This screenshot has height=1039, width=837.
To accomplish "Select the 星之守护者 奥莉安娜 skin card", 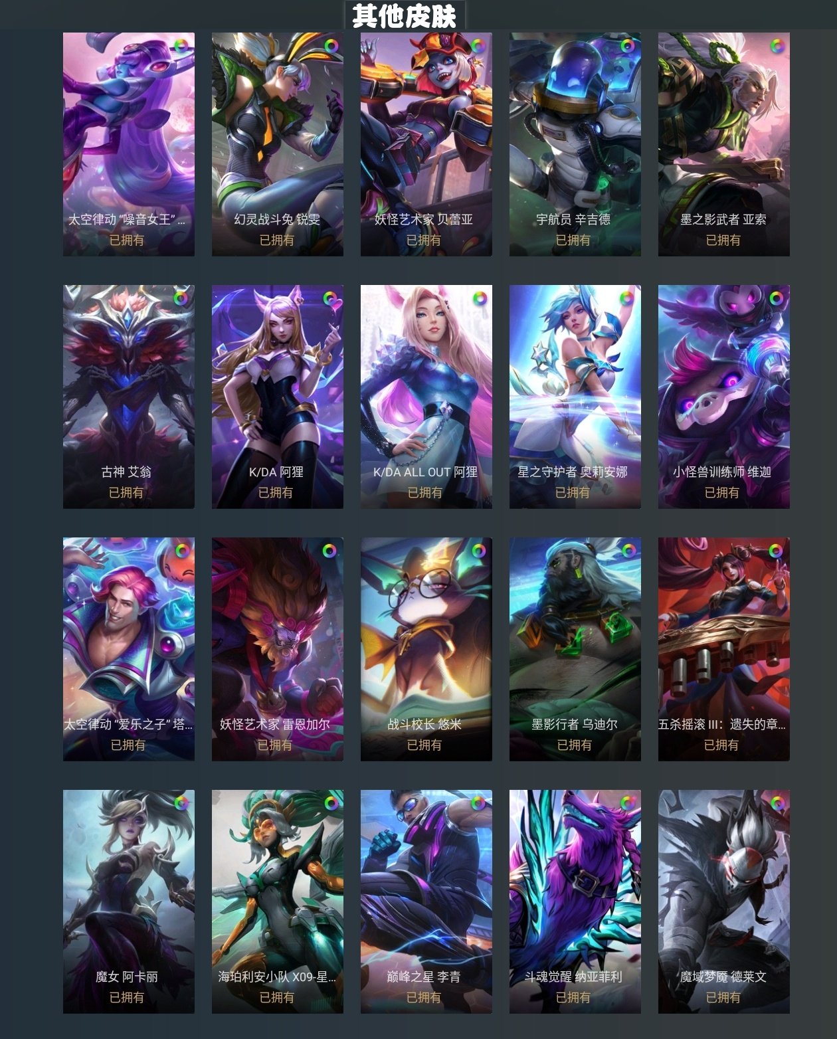I will click(x=575, y=397).
